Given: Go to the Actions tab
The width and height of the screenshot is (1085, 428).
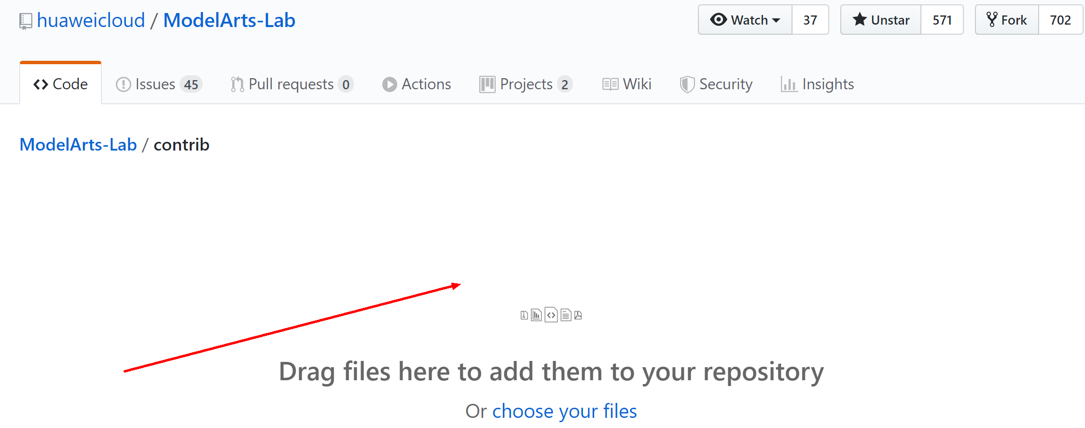Looking at the screenshot, I should coord(416,84).
